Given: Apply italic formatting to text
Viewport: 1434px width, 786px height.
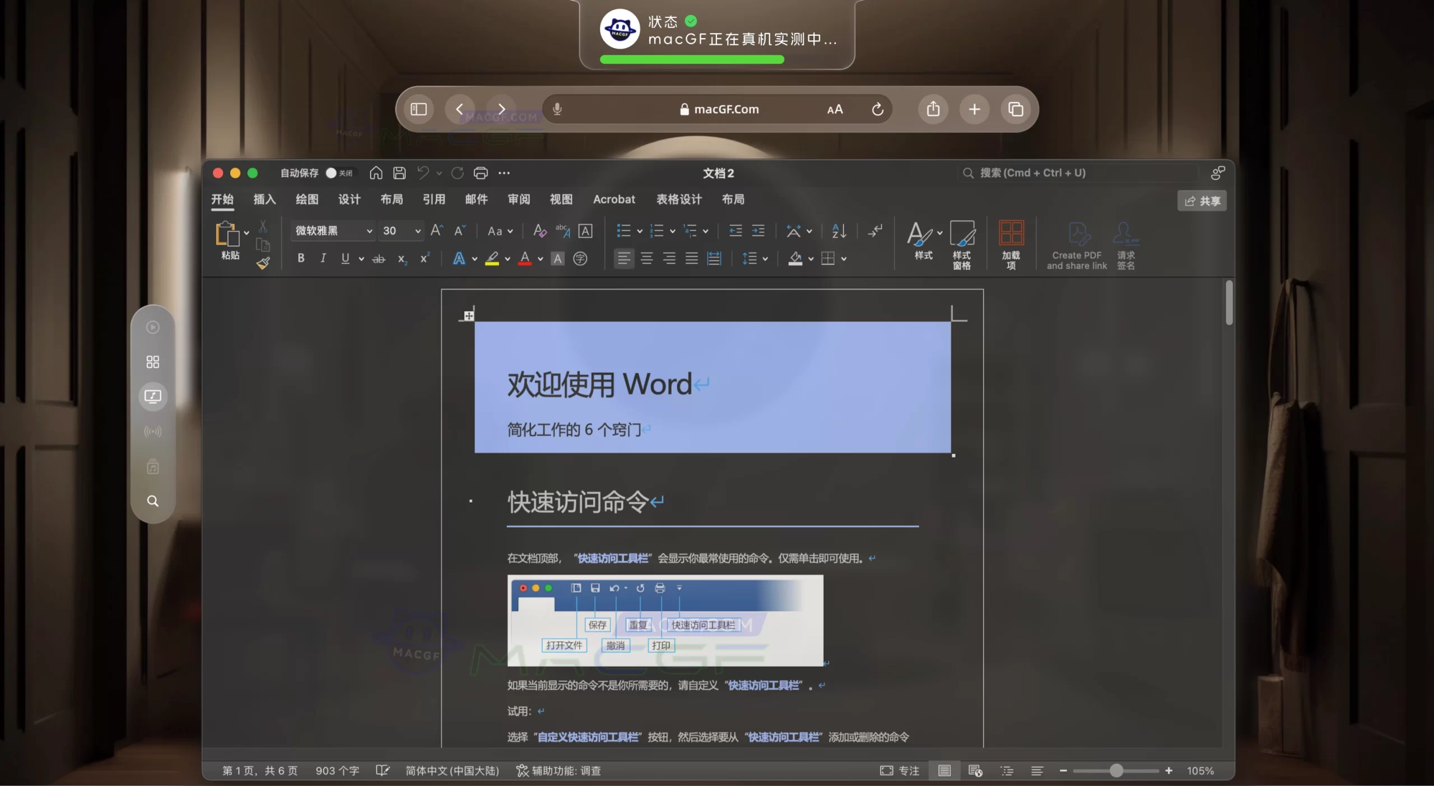Looking at the screenshot, I should tap(323, 258).
